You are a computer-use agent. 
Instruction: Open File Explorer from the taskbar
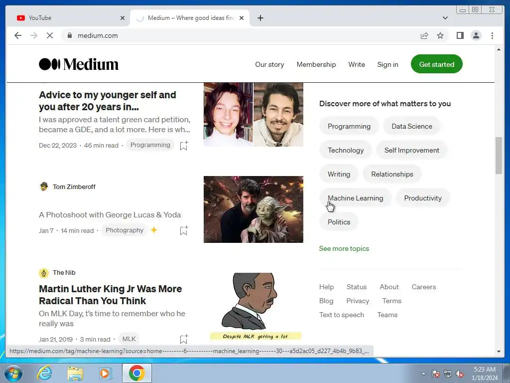(75, 374)
